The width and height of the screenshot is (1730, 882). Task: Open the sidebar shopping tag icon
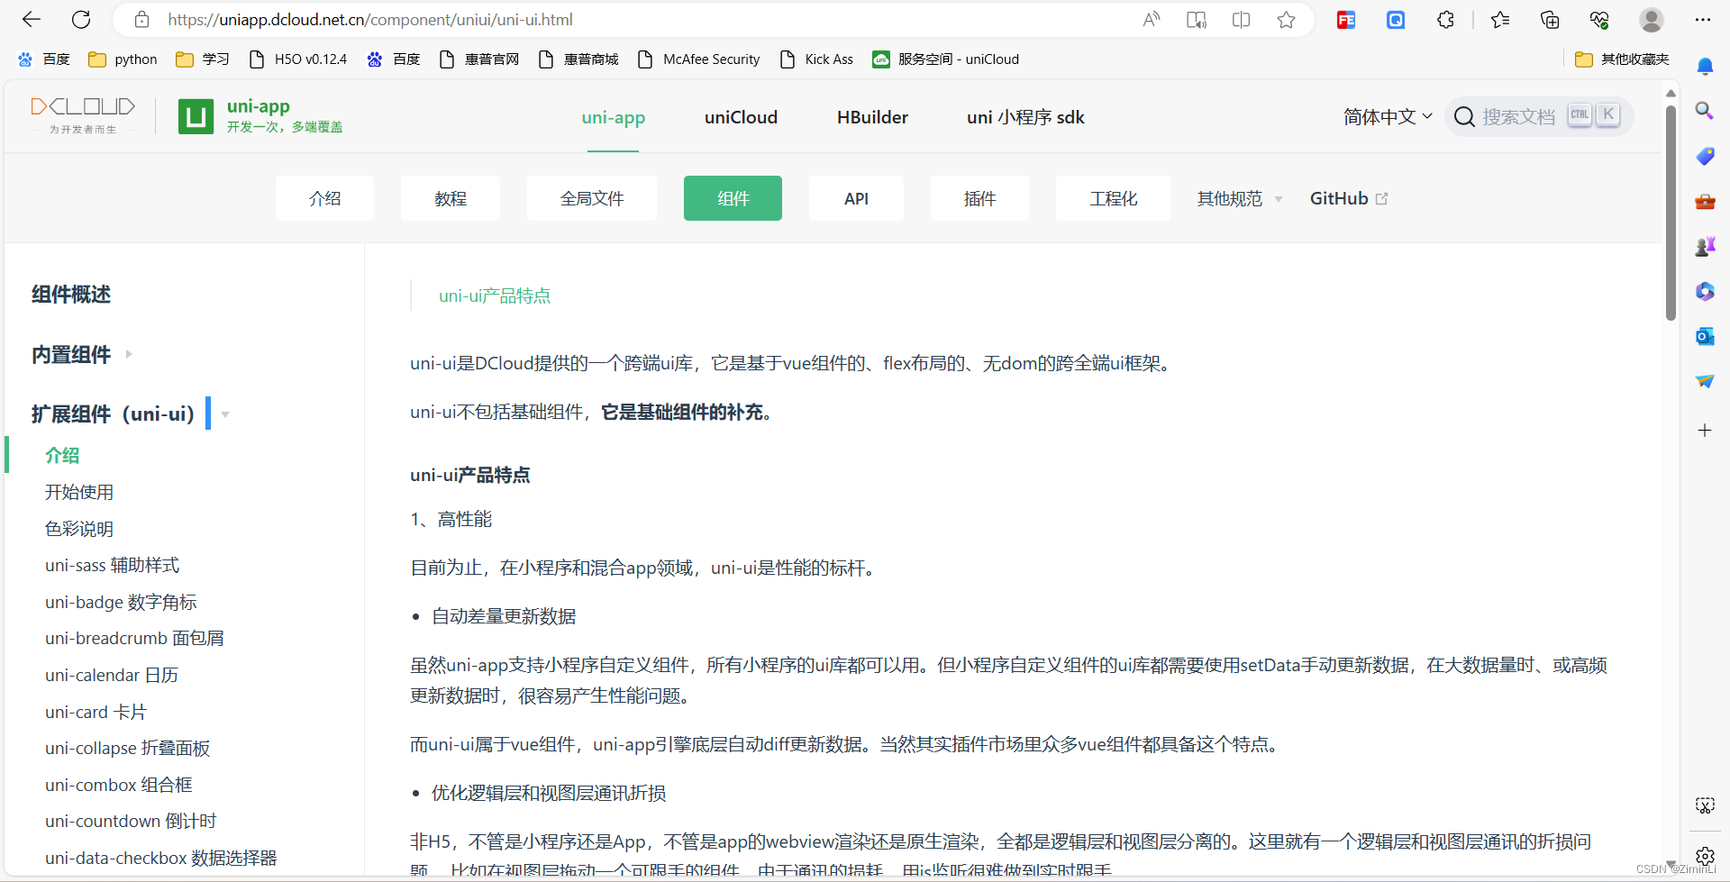click(x=1705, y=156)
